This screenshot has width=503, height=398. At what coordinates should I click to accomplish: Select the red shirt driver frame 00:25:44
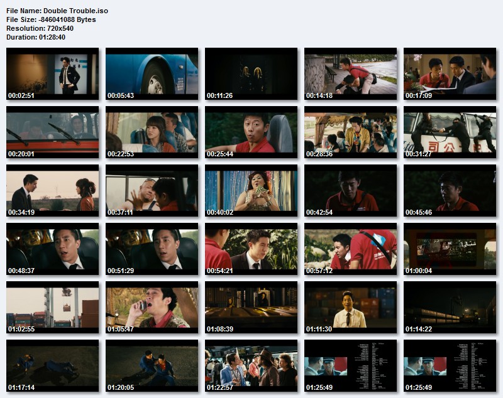[251, 132]
